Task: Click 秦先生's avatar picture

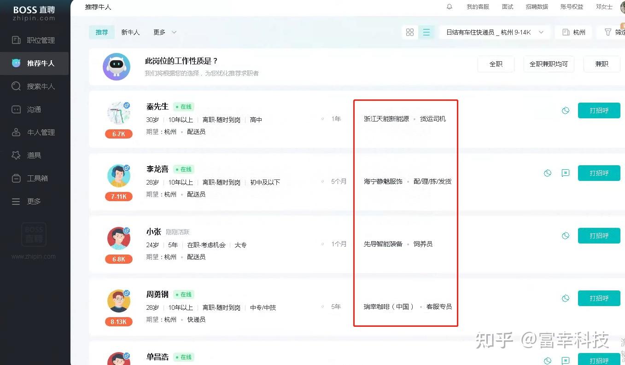Action: pos(118,113)
